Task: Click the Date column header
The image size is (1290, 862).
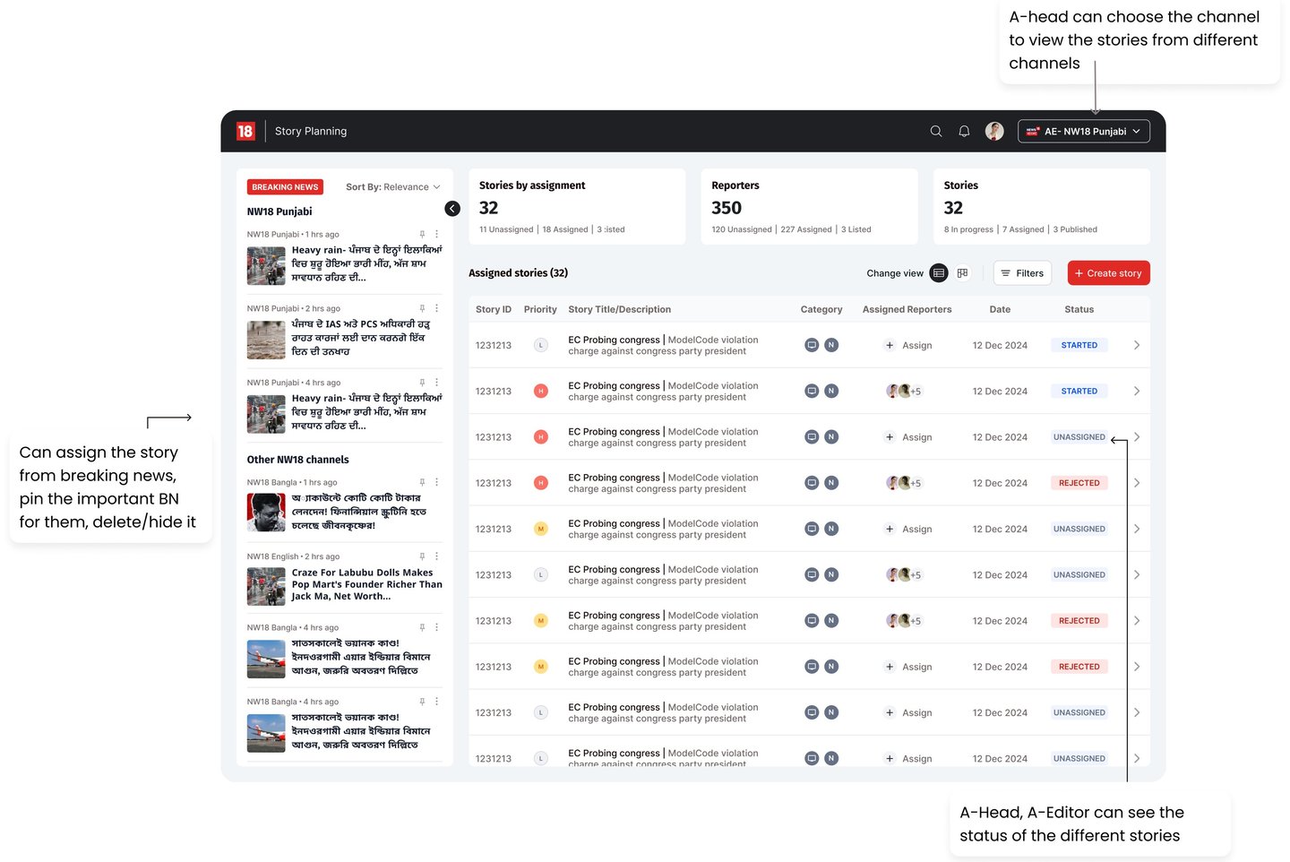Action: tap(1000, 309)
